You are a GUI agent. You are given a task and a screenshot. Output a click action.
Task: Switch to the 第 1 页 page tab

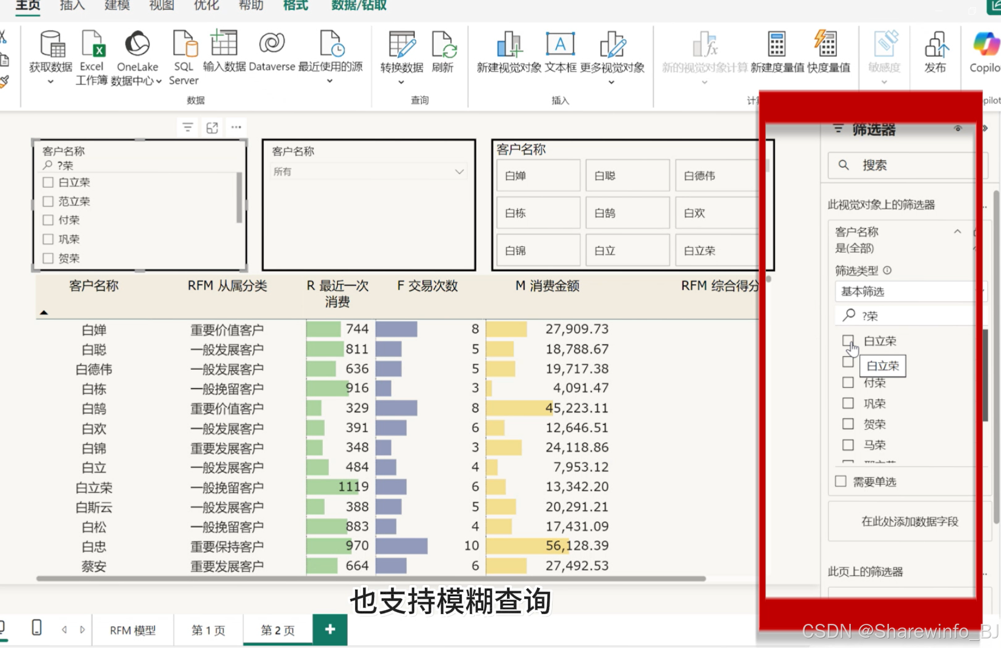click(208, 630)
